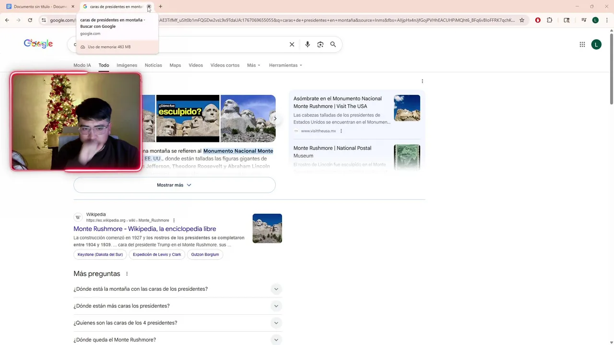Image resolution: width=614 pixels, height=345 pixels.
Task: Select the Videos search tab
Action: (x=196, y=65)
